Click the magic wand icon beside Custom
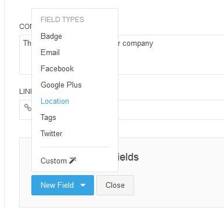224x211 pixels. 73,161
